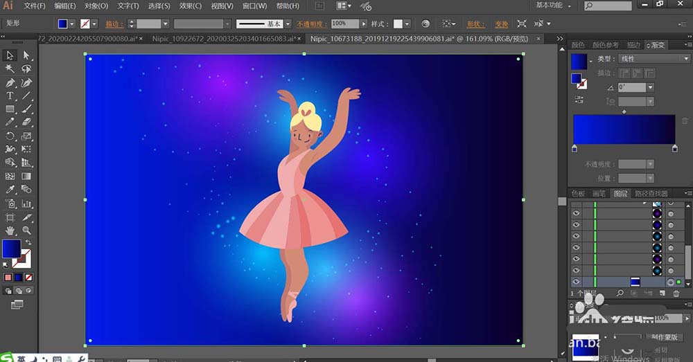Select the Zoom magnifier tool
This screenshot has height=362, width=693.
(26, 230)
